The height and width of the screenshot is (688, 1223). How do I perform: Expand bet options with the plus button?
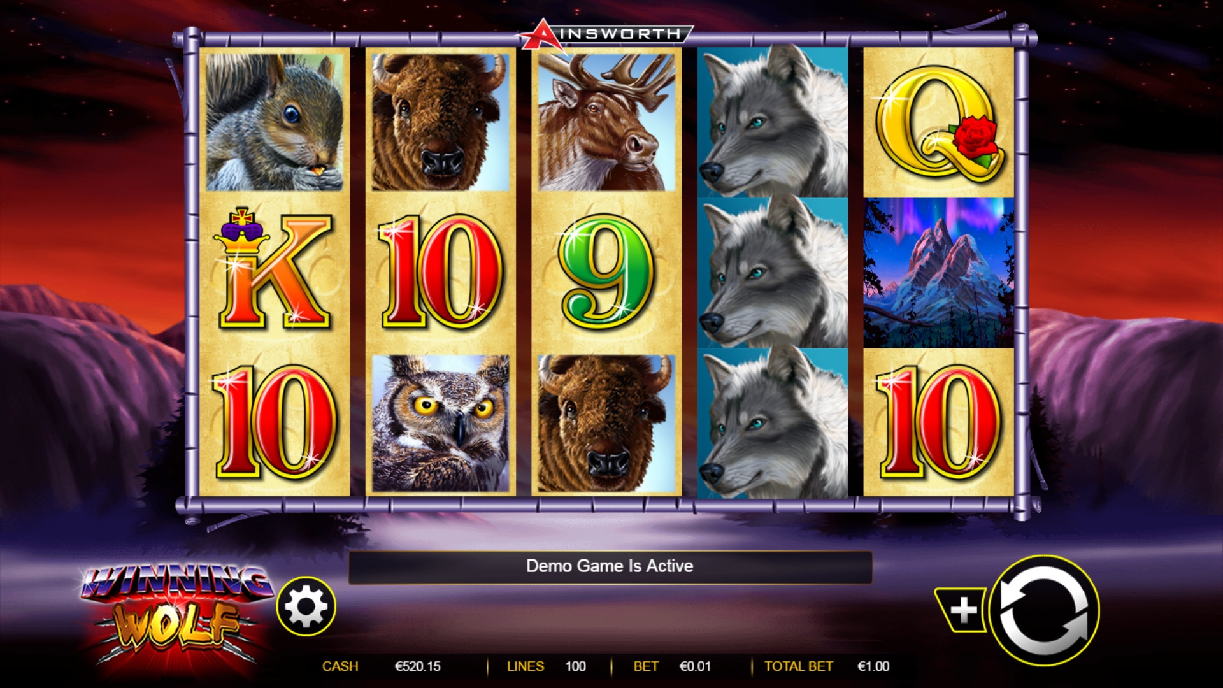tap(962, 610)
